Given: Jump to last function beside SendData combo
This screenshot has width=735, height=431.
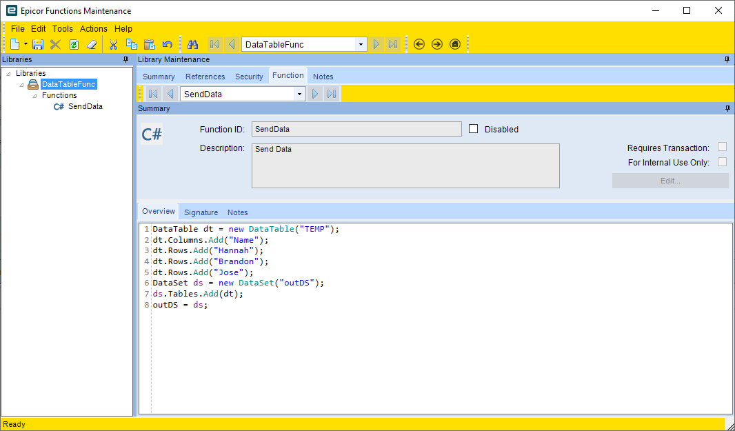Looking at the screenshot, I should (332, 94).
